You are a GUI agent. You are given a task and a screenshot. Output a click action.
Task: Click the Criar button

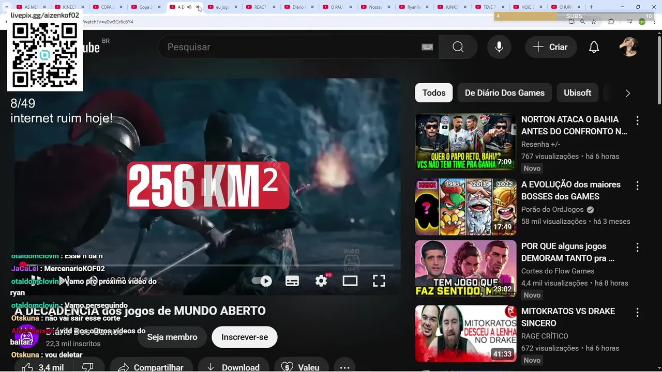(550, 47)
